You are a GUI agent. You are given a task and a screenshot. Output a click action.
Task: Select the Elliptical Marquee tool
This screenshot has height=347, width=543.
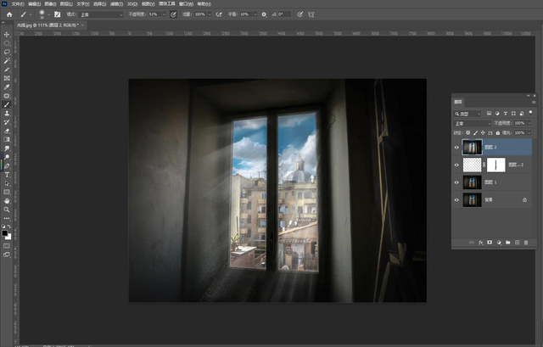click(x=7, y=43)
